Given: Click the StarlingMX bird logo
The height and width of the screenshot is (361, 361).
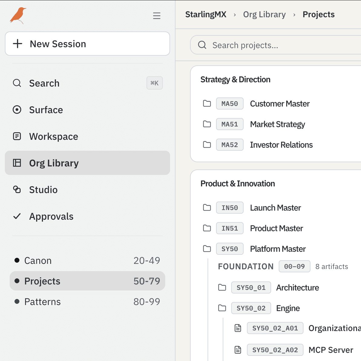Looking at the screenshot, I should tap(18, 15).
